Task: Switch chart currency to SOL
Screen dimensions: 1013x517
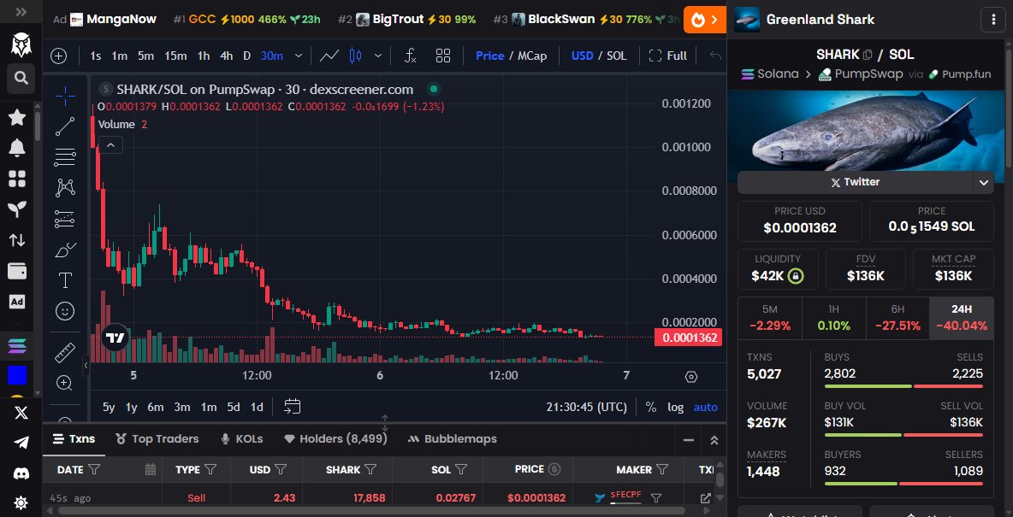Action: (x=616, y=56)
